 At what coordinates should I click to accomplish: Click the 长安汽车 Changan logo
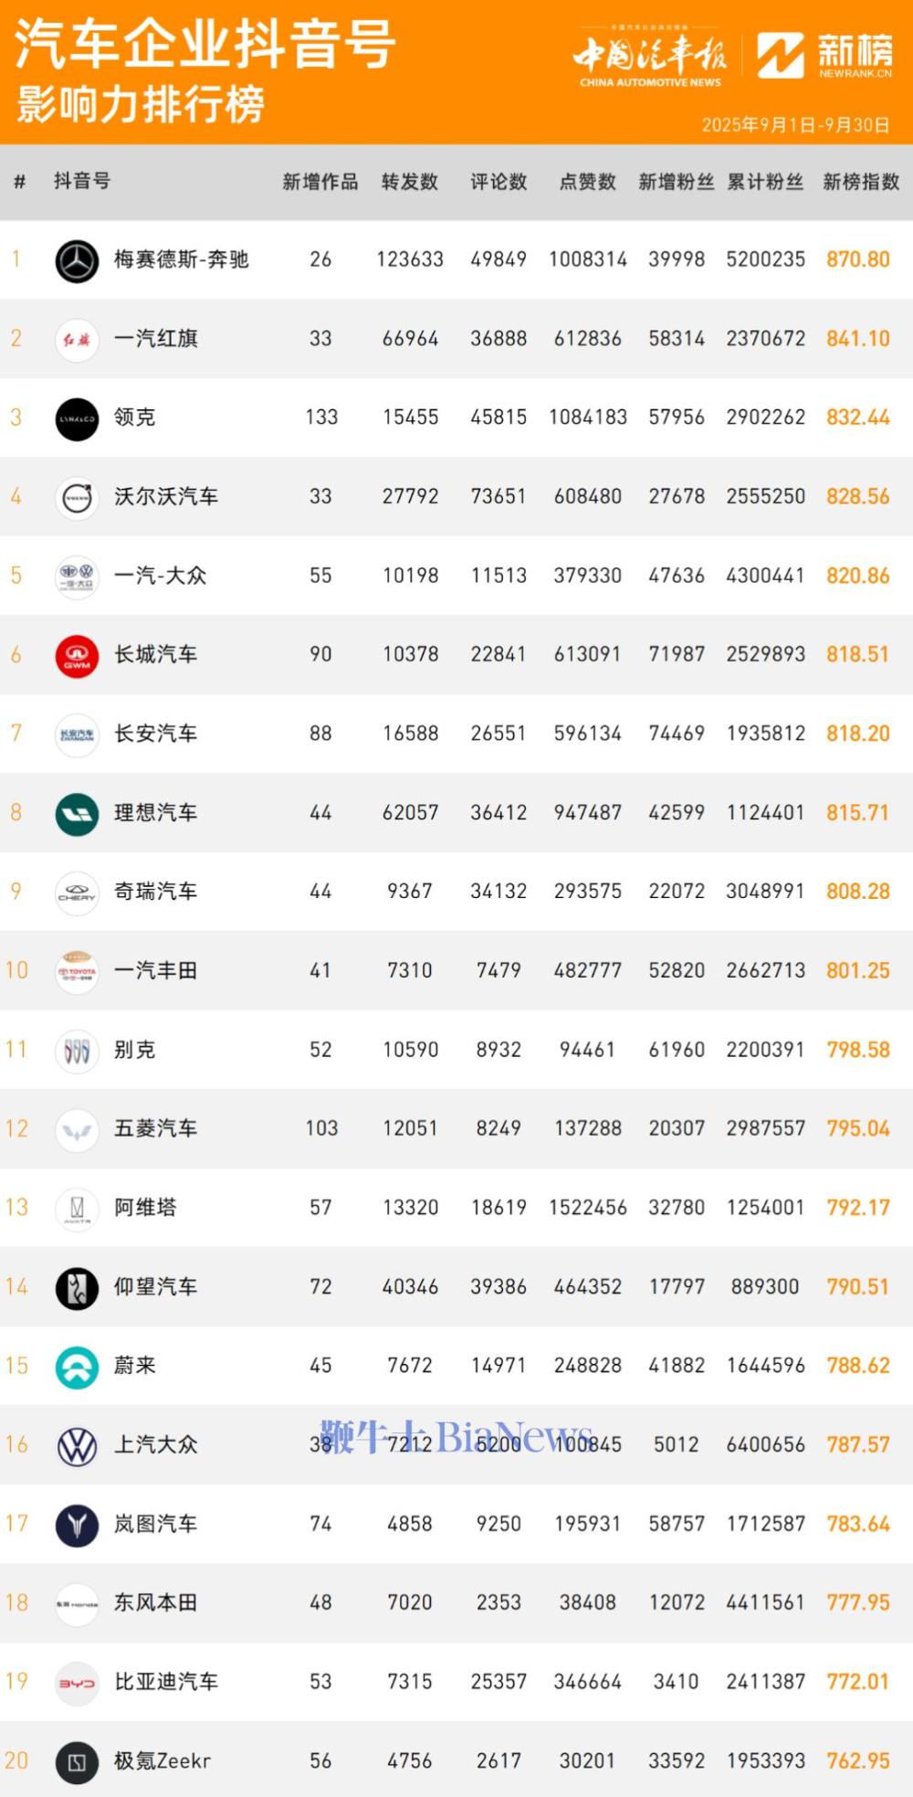pyautogui.click(x=77, y=735)
